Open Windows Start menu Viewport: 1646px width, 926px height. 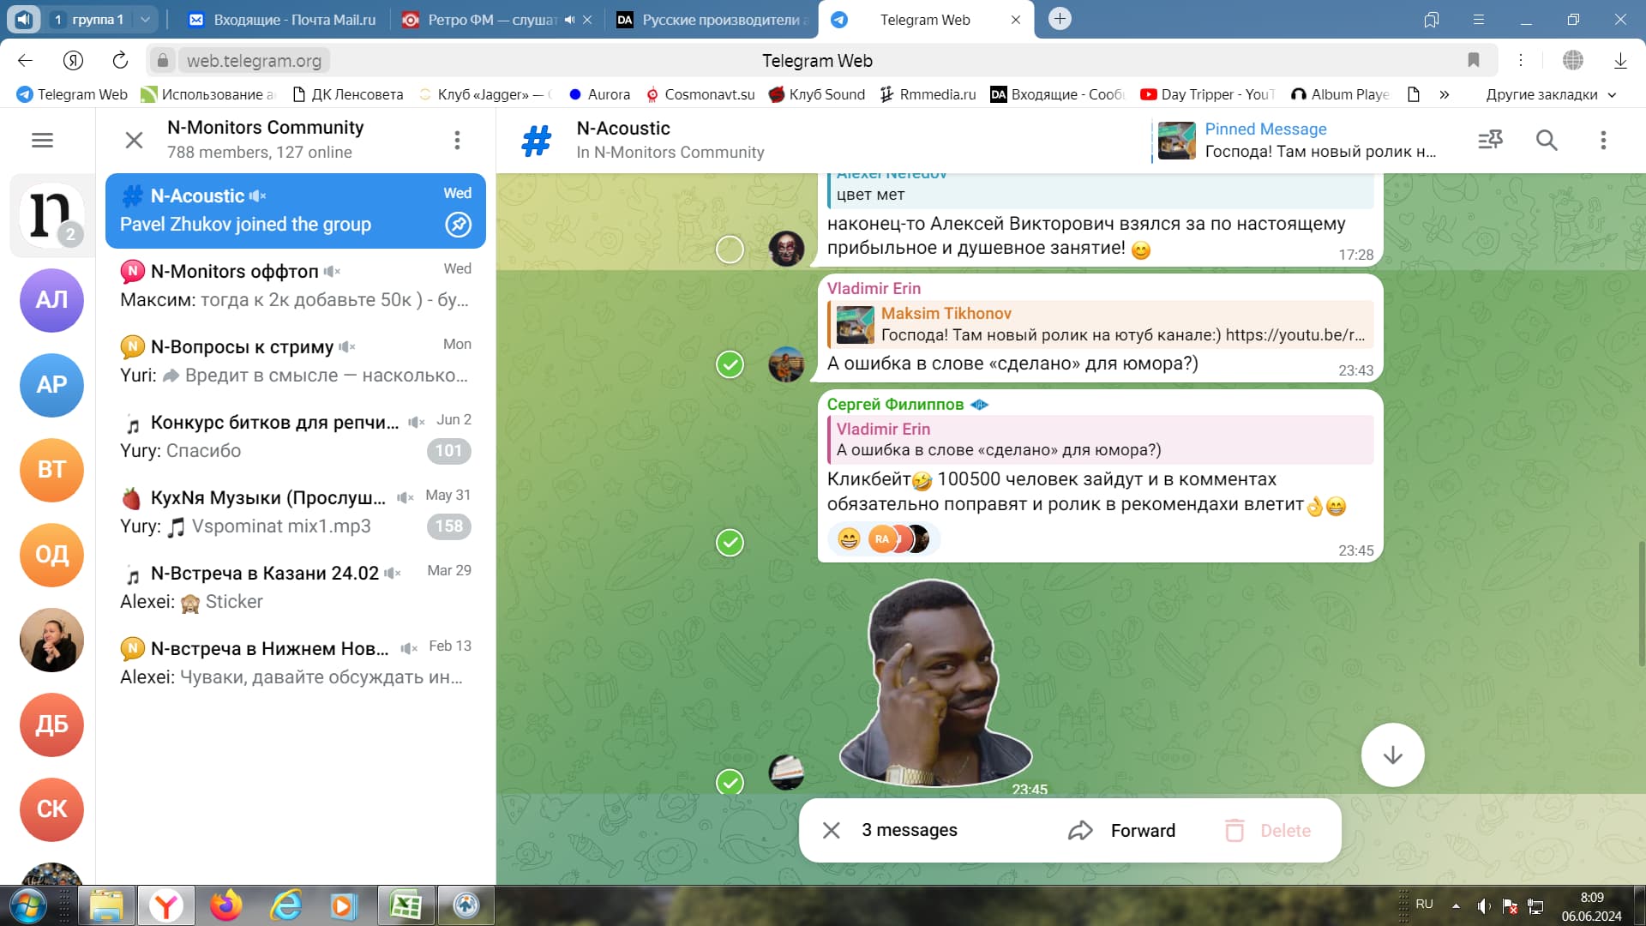pos(27,905)
